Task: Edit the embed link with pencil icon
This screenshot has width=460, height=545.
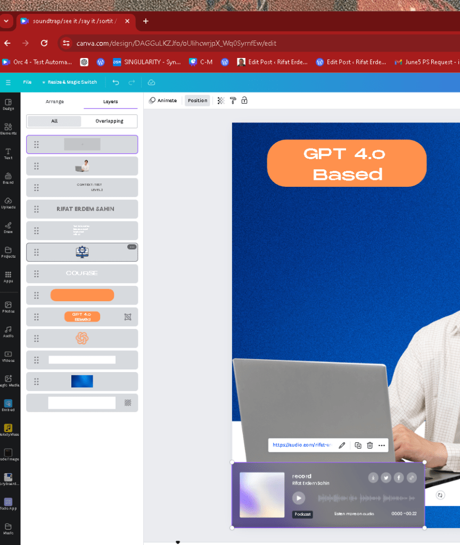Action: [342, 445]
